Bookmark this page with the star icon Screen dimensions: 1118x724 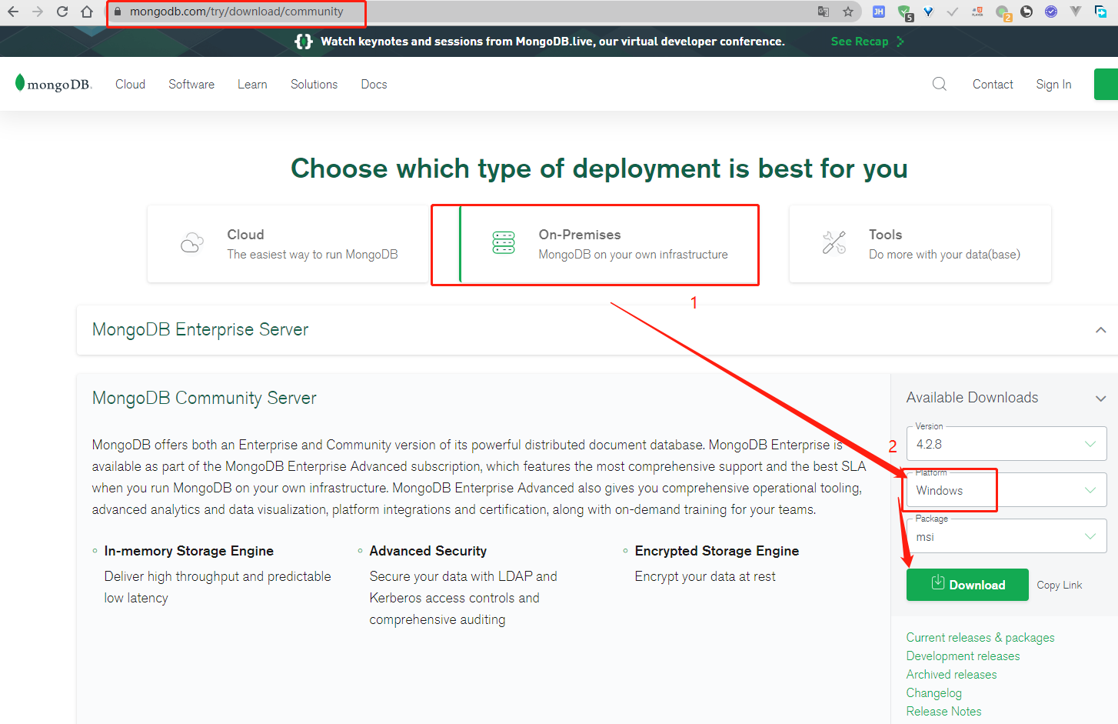848,12
